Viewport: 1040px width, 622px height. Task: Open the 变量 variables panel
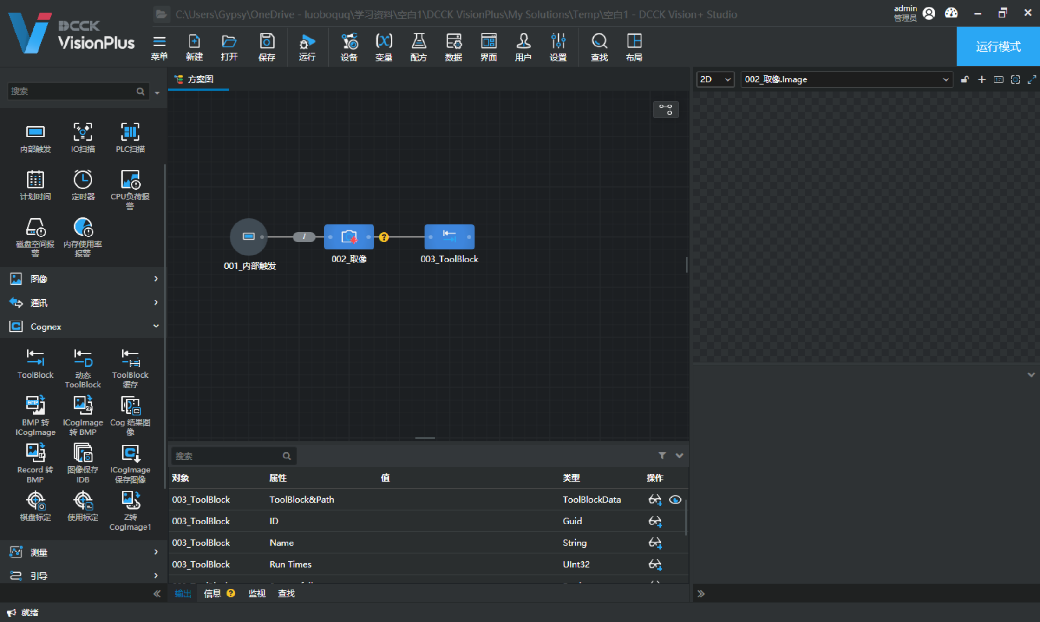384,47
